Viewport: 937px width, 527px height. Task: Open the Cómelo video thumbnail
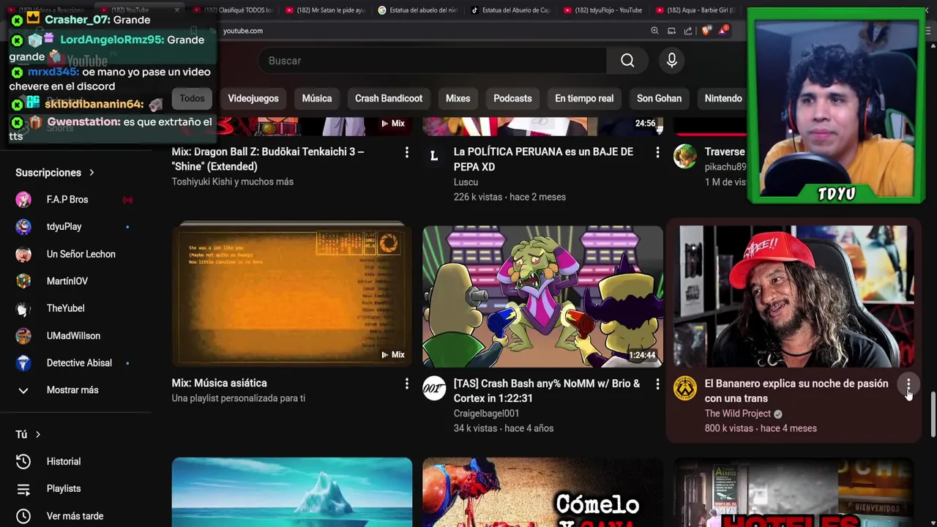(x=542, y=492)
